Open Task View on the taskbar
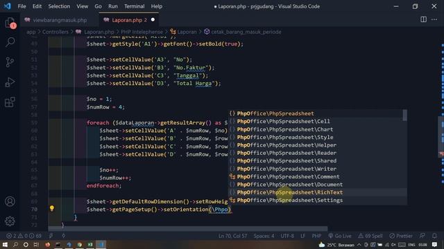The image size is (444, 249). [36, 244]
